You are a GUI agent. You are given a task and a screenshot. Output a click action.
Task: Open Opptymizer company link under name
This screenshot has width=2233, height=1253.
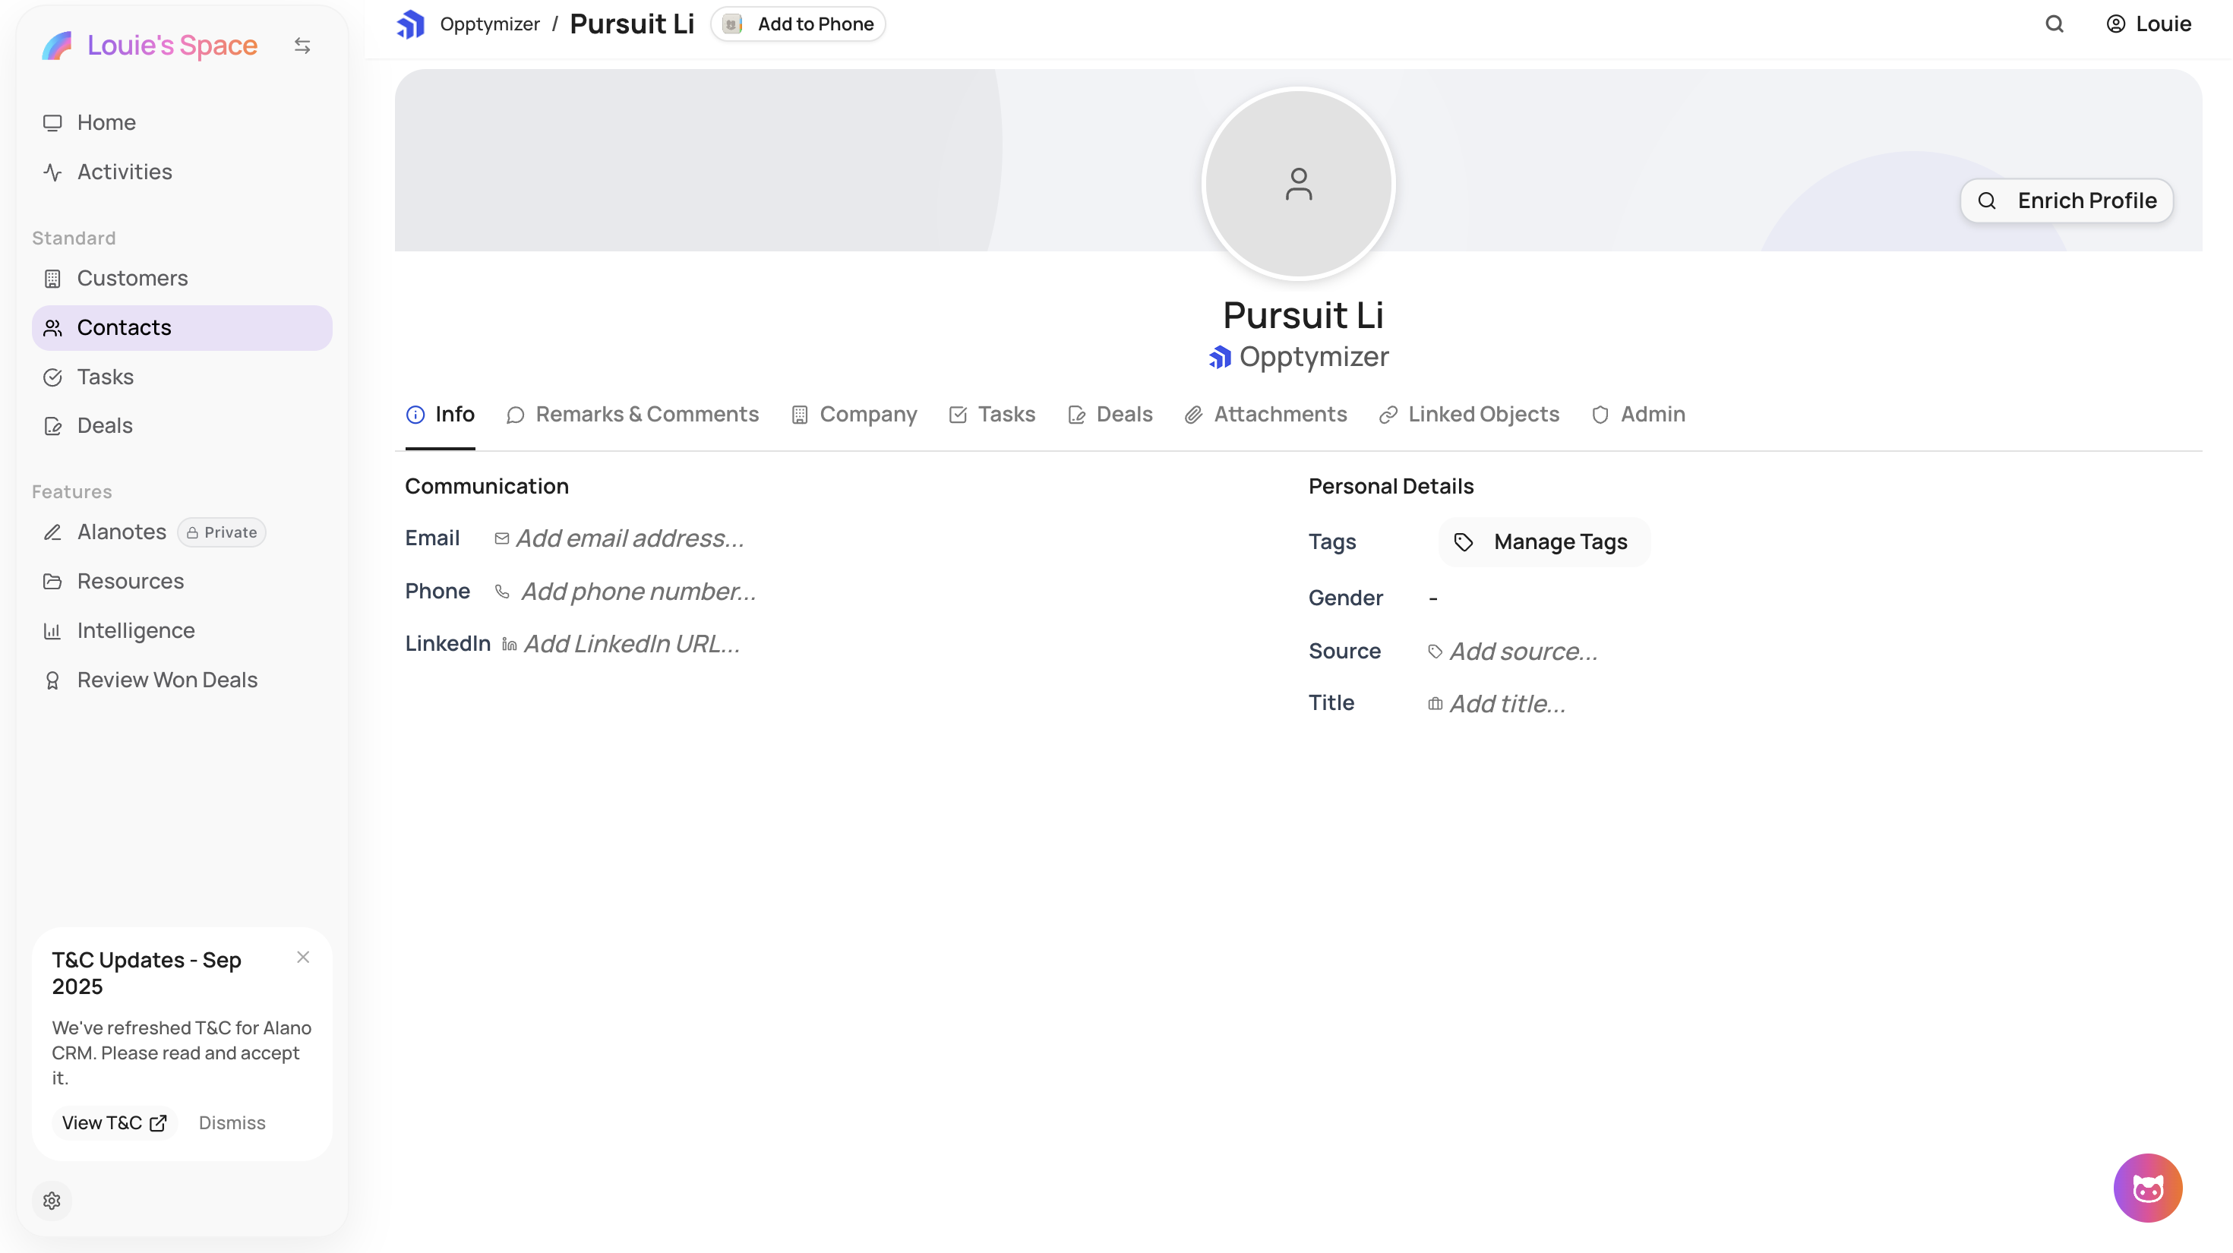tap(1298, 357)
